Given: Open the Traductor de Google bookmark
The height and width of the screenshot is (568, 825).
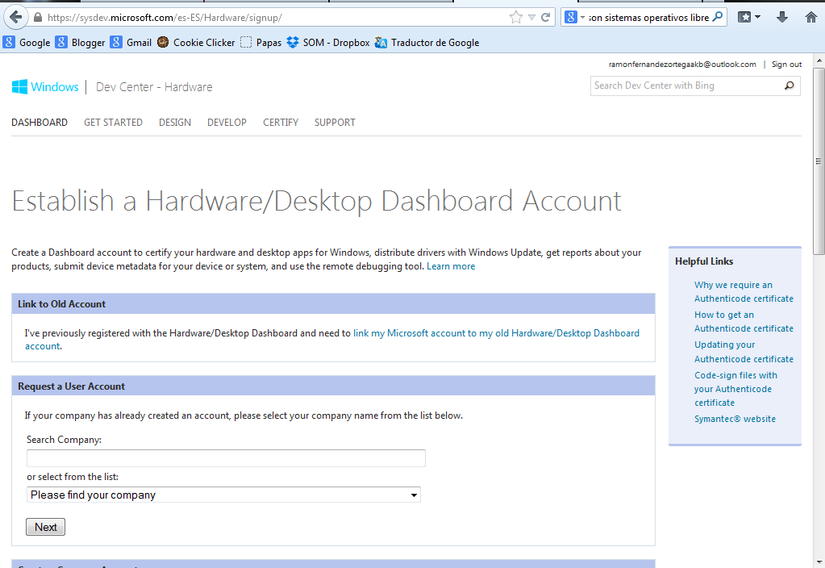Looking at the screenshot, I should (427, 43).
